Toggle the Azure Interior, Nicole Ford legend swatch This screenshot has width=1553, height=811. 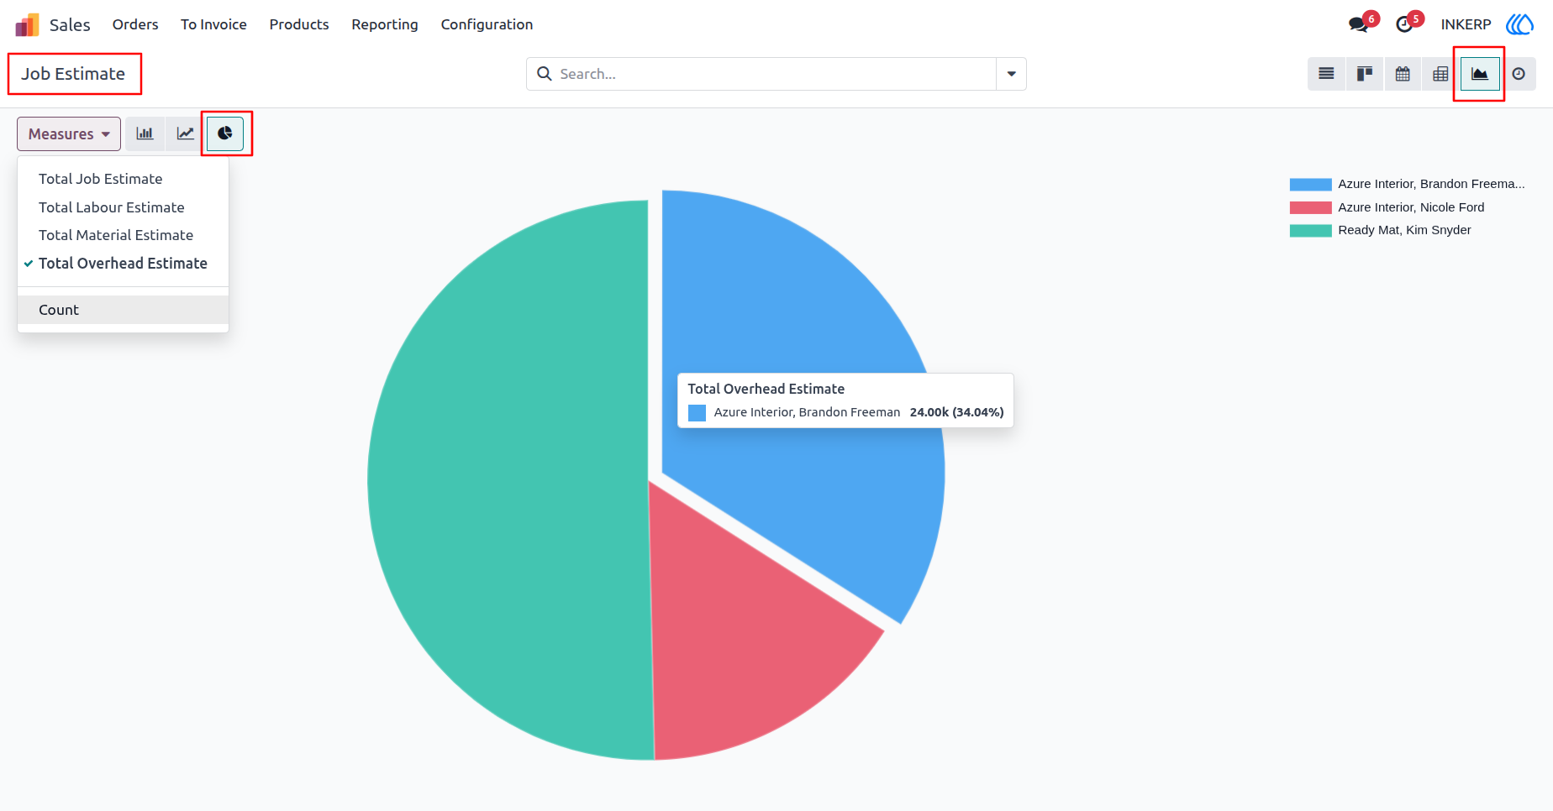tap(1310, 207)
